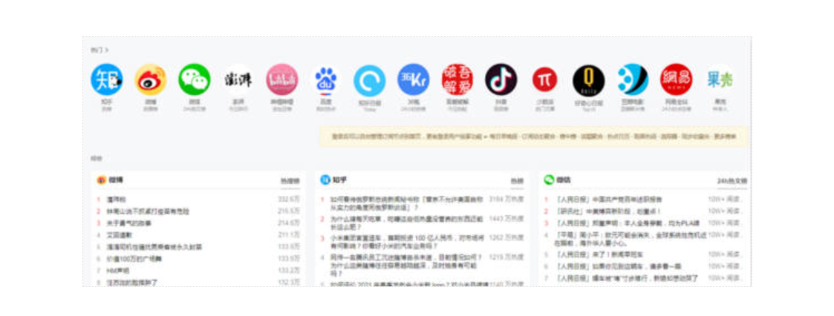
Task: Click the Weibo logo in Weibo panel header
Action: point(102,180)
